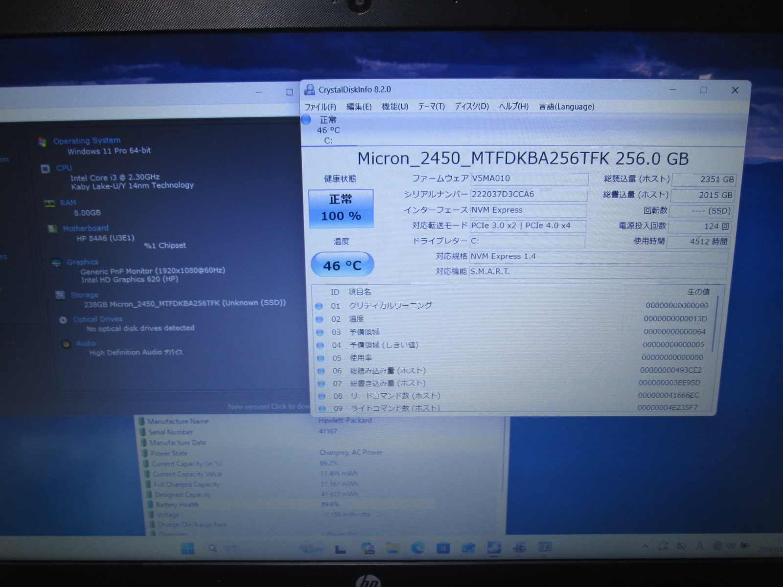Click the Storage heading in Speccy
The image size is (783, 587).
click(x=84, y=295)
